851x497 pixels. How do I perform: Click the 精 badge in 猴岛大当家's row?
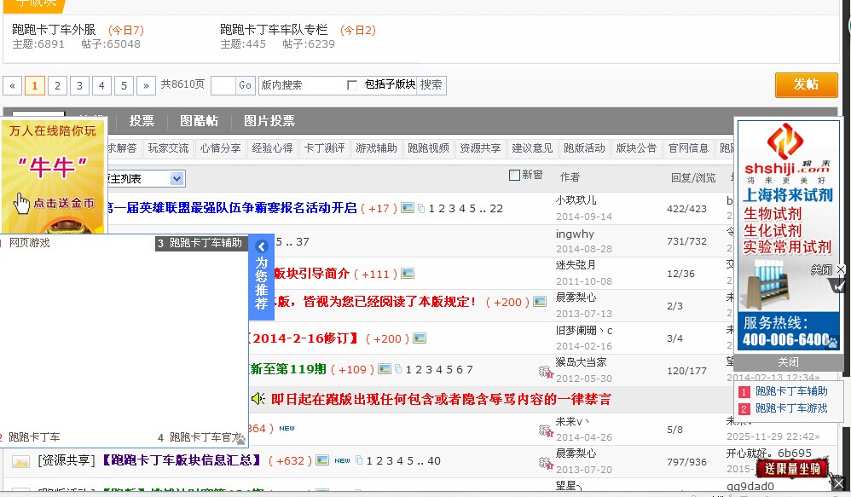click(546, 372)
